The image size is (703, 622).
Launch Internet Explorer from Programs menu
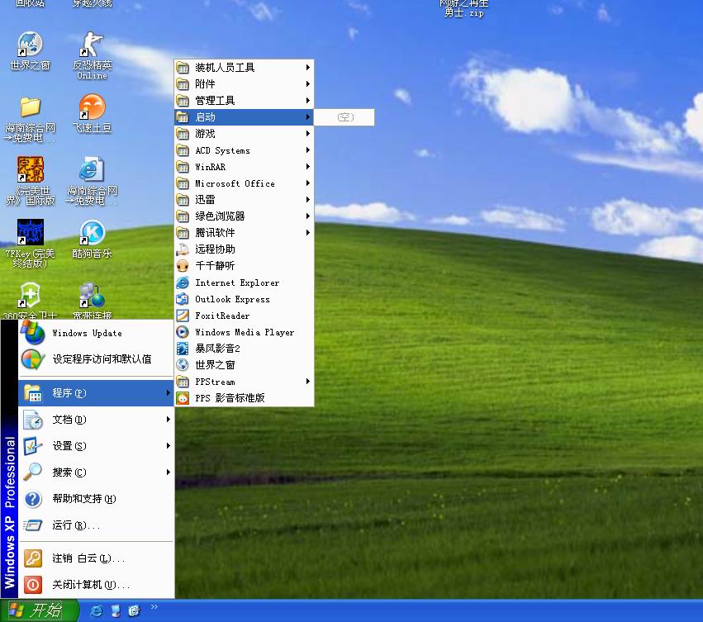244,283
